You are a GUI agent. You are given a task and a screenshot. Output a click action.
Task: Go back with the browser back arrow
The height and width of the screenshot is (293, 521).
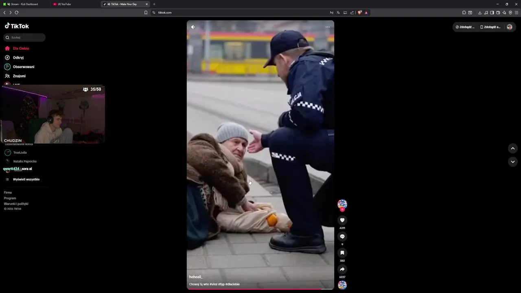coord(4,13)
